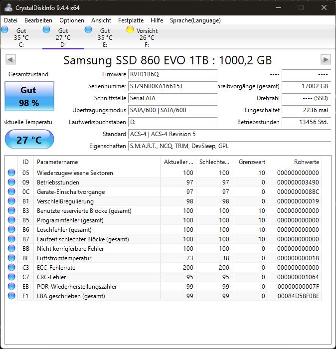The image size is (336, 349).
Task: Select drive E: blue status orb
Action: coord(88,29)
